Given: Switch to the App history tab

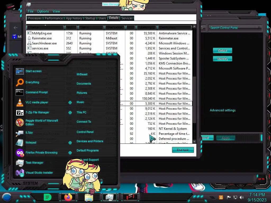Looking at the screenshot, I should pyautogui.click(x=74, y=18).
